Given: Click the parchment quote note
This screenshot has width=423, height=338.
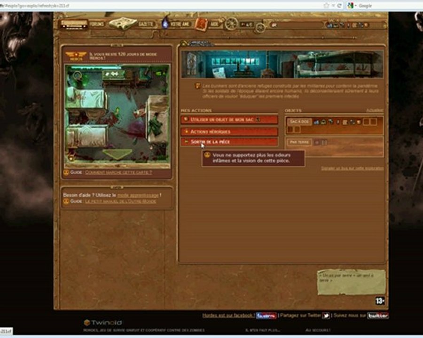Looking at the screenshot, I should point(352,282).
